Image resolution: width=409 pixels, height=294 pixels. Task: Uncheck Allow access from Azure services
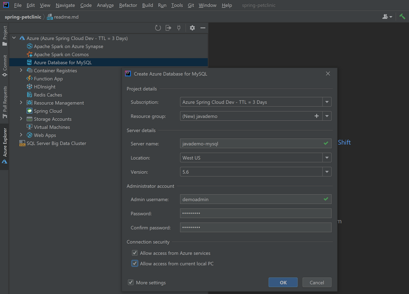click(x=135, y=253)
